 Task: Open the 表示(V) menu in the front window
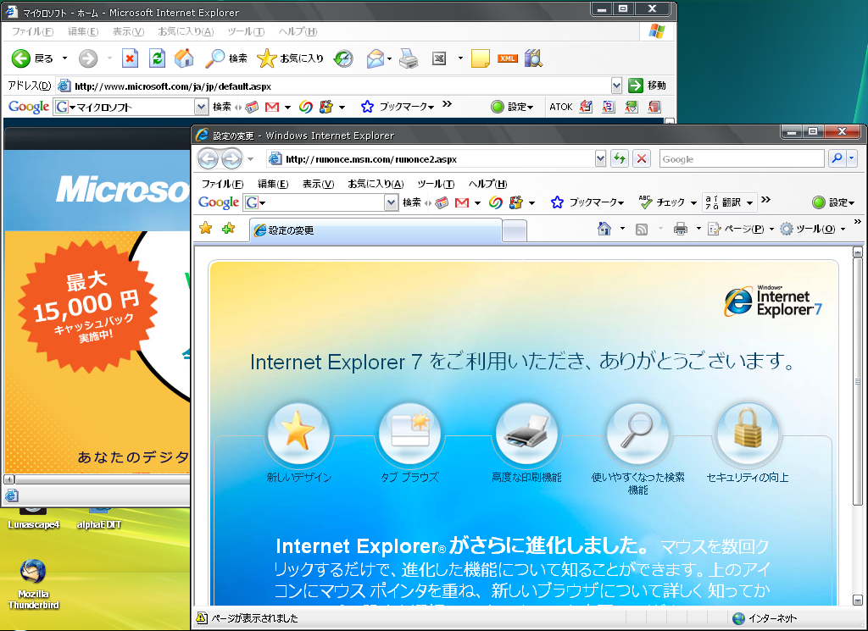[x=318, y=184]
